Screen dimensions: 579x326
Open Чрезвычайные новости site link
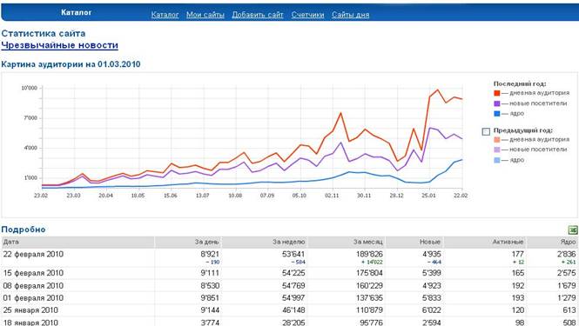[x=60, y=45]
